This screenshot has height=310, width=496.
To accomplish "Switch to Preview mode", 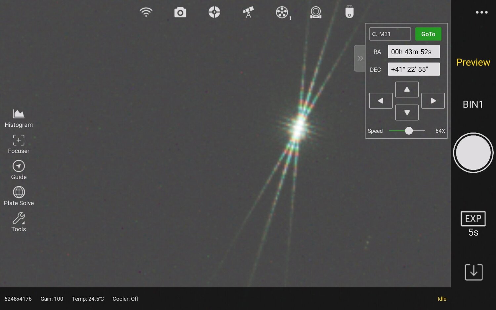I will tap(473, 62).
